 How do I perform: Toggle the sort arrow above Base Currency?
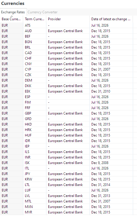(x=12, y=16)
